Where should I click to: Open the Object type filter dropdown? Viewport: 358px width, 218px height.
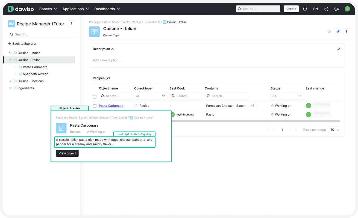click(151, 96)
